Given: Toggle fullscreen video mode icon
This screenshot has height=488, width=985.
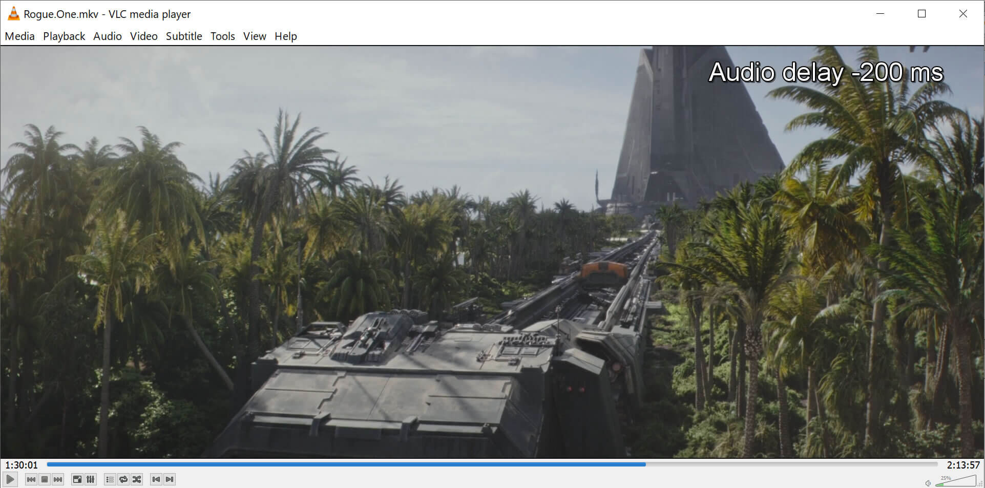Looking at the screenshot, I should [x=77, y=480].
